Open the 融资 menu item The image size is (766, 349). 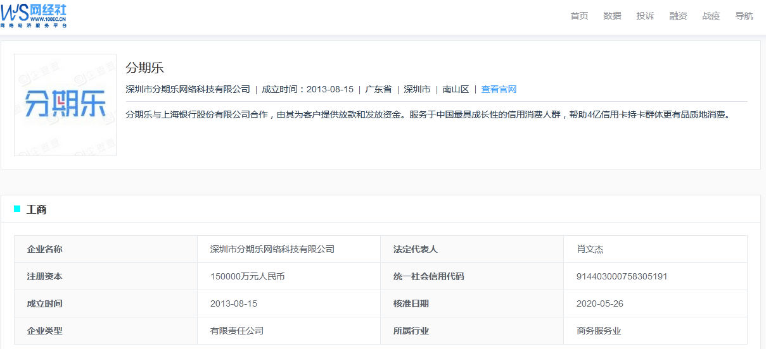coord(678,16)
